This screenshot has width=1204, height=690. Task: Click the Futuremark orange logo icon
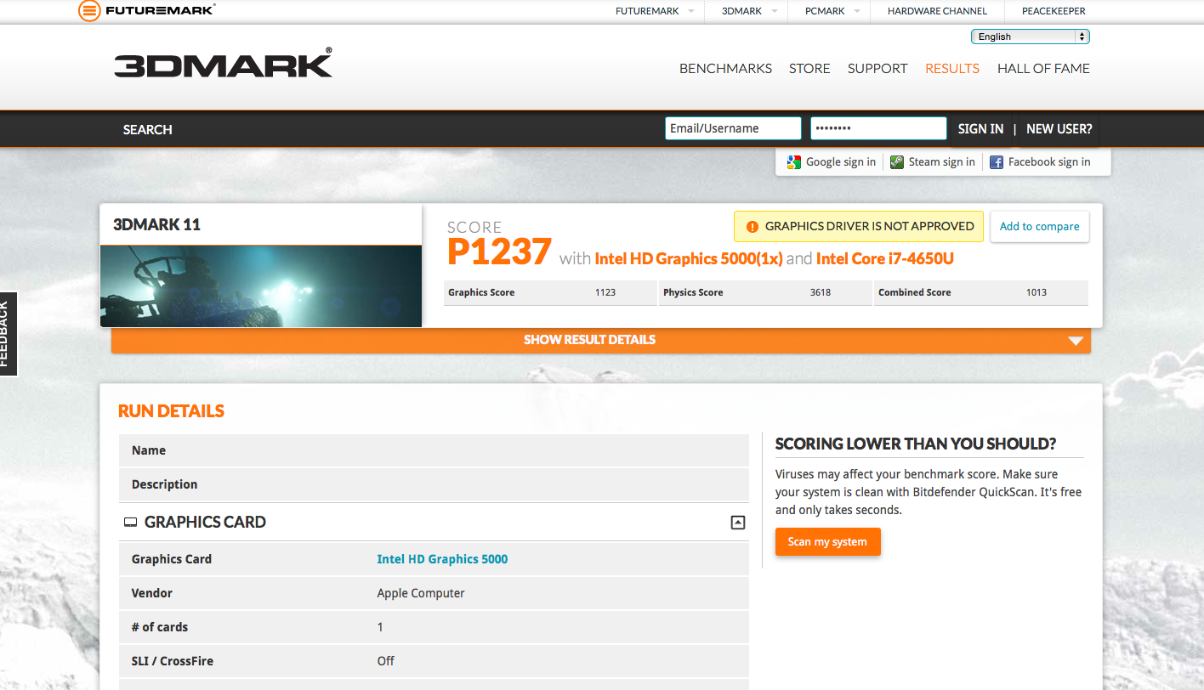click(88, 11)
